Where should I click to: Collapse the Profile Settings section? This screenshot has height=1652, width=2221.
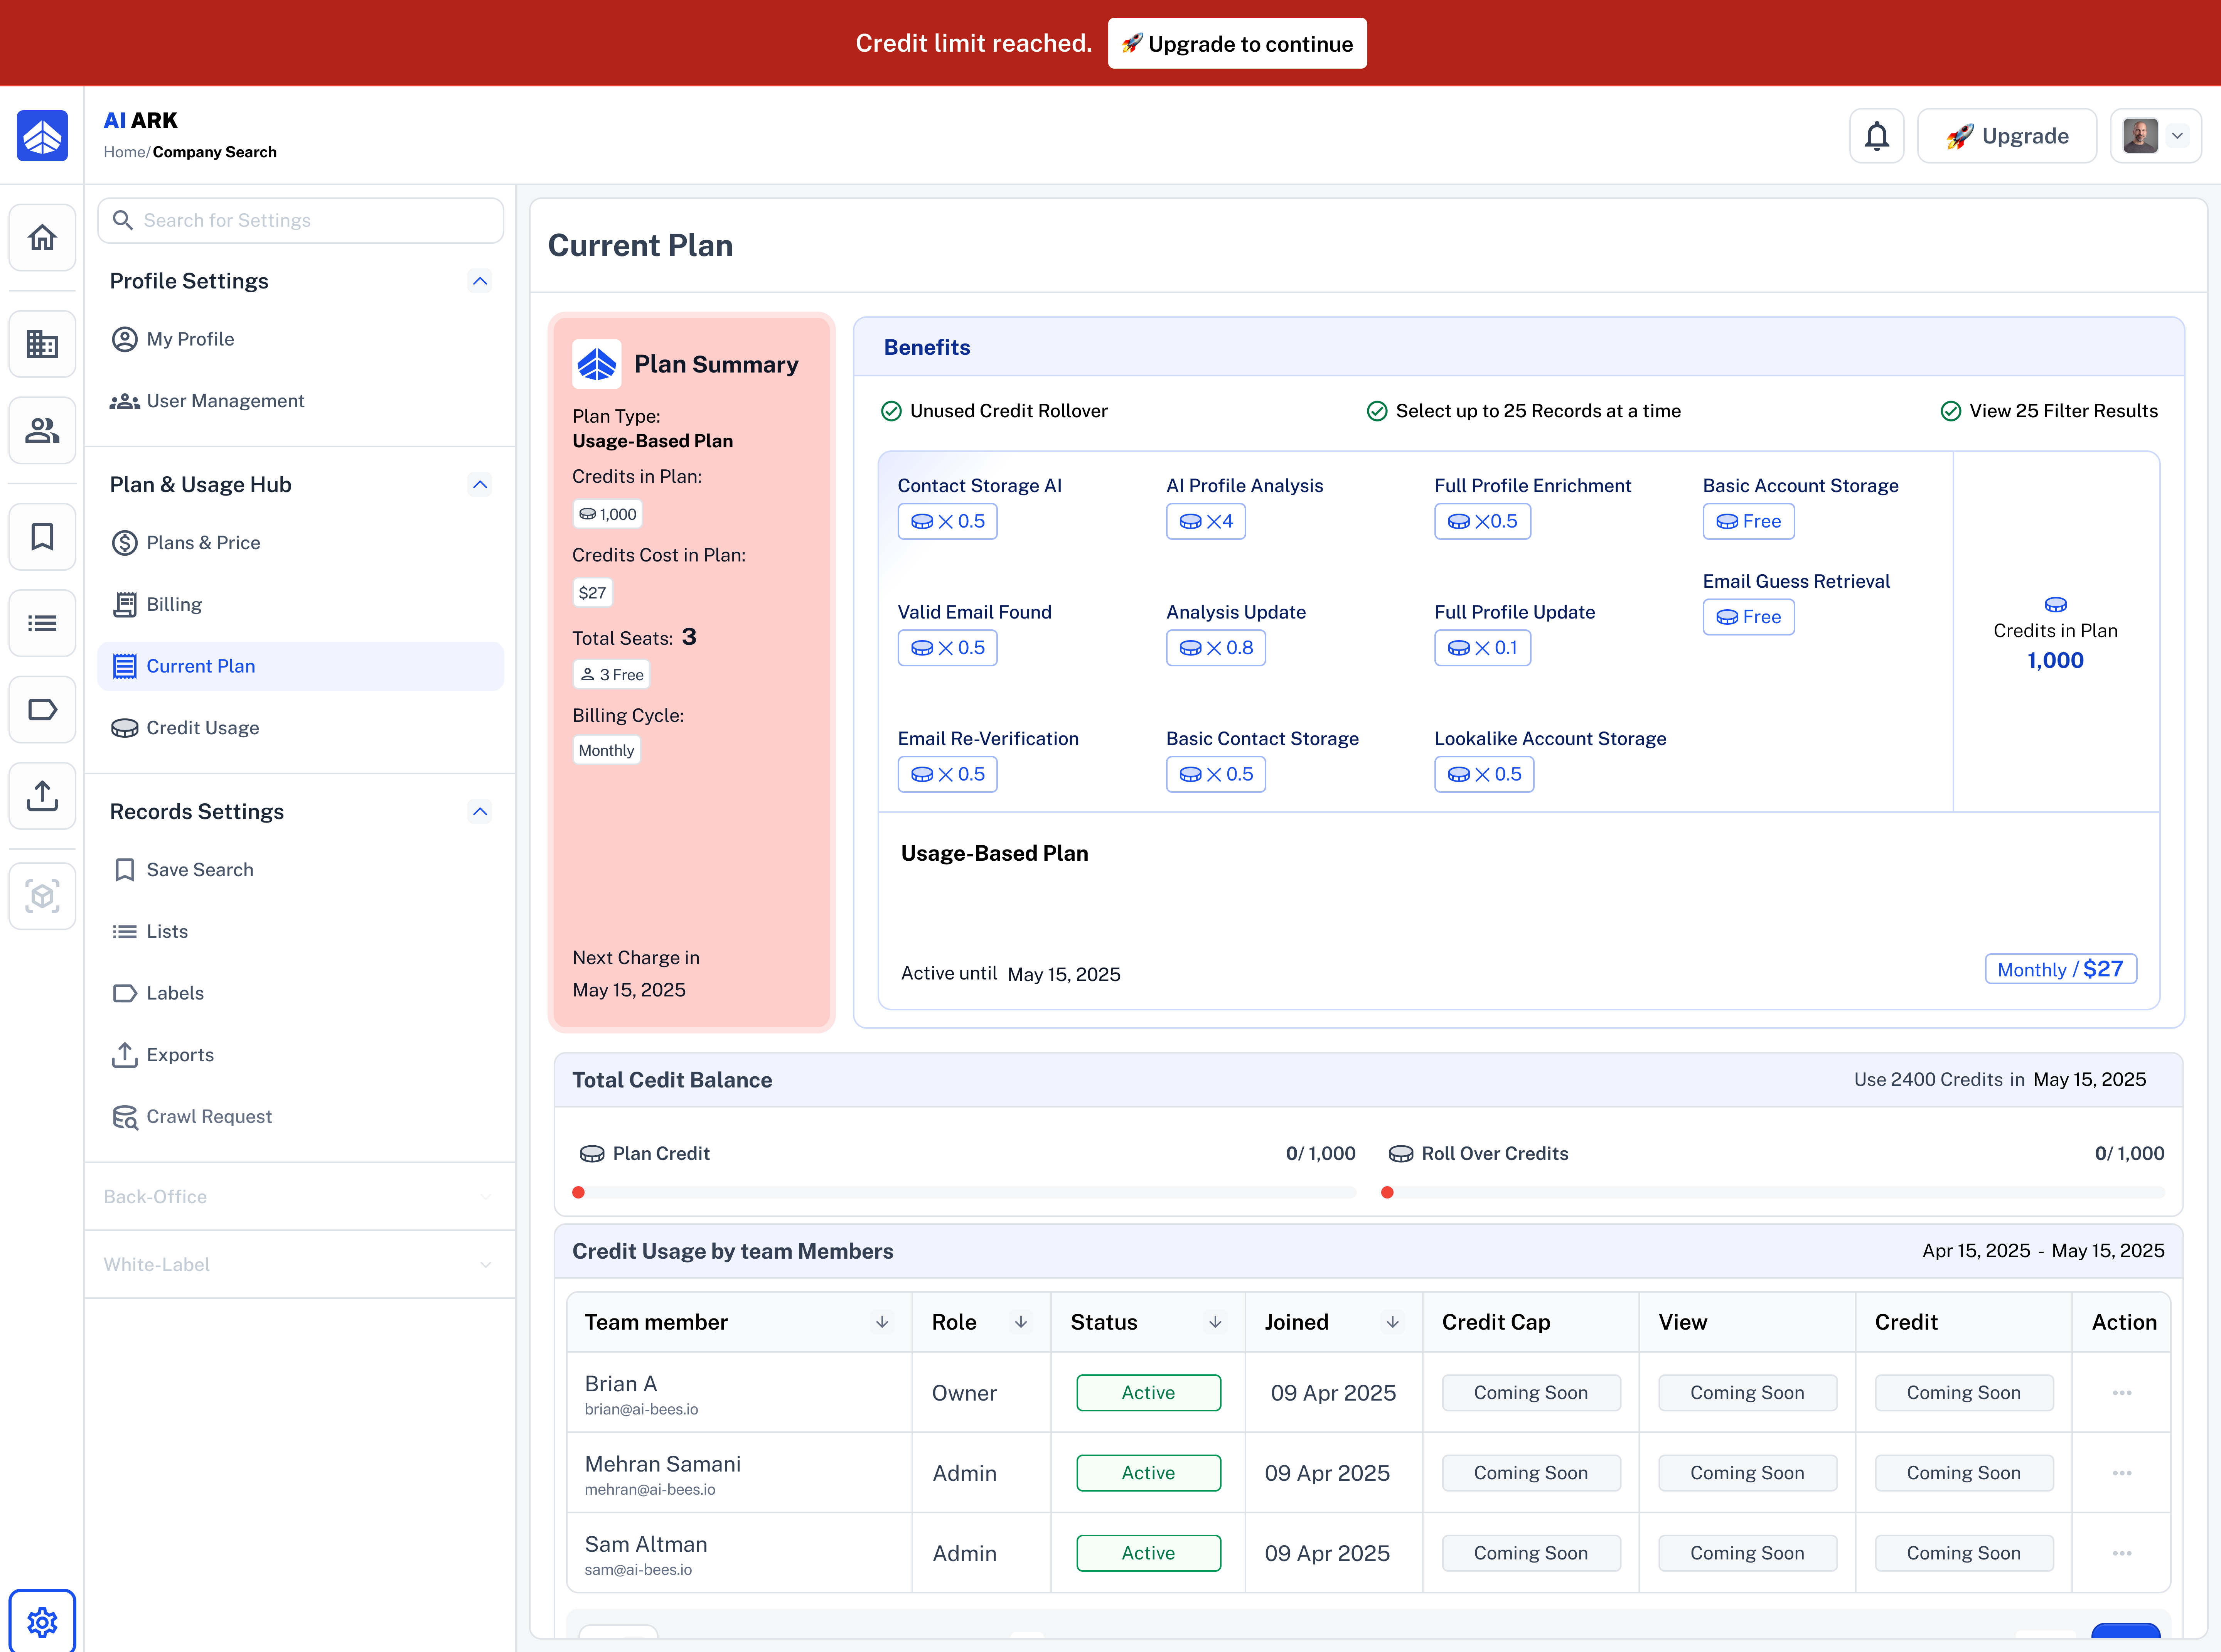tap(480, 281)
